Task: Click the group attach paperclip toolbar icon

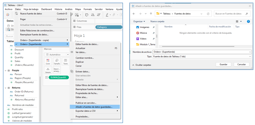Action: coord(114,15)
